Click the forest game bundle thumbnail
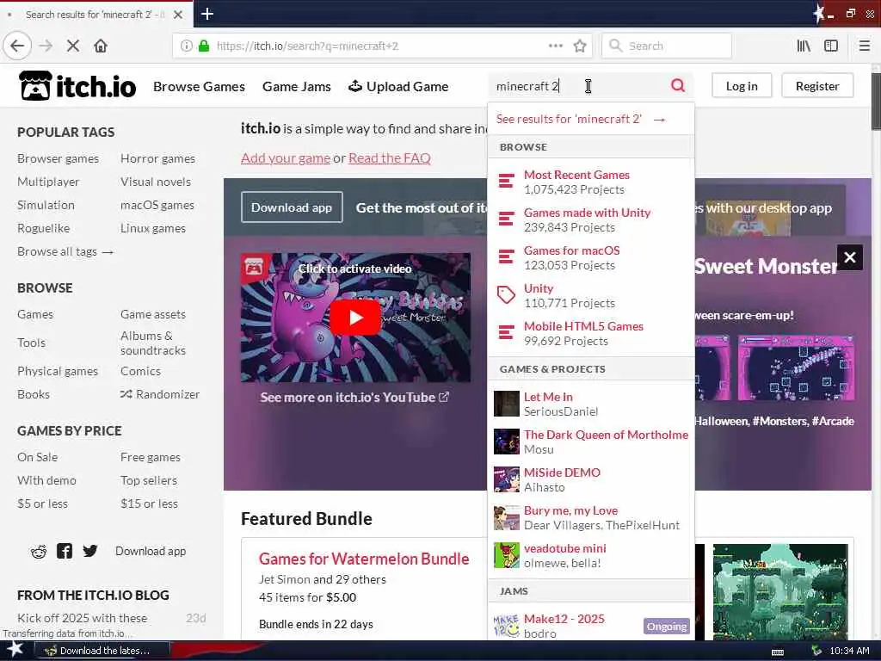Screen dimensions: 881x661 point(780,591)
